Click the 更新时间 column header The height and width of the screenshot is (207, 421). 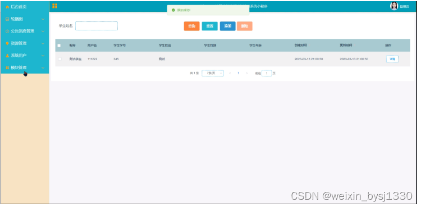tap(346, 46)
